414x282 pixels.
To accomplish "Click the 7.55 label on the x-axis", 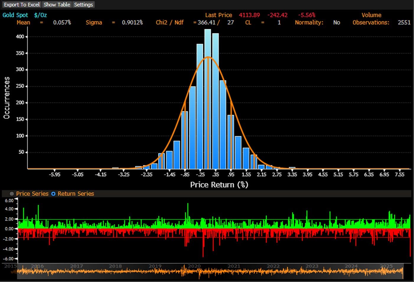I will coord(400,175).
